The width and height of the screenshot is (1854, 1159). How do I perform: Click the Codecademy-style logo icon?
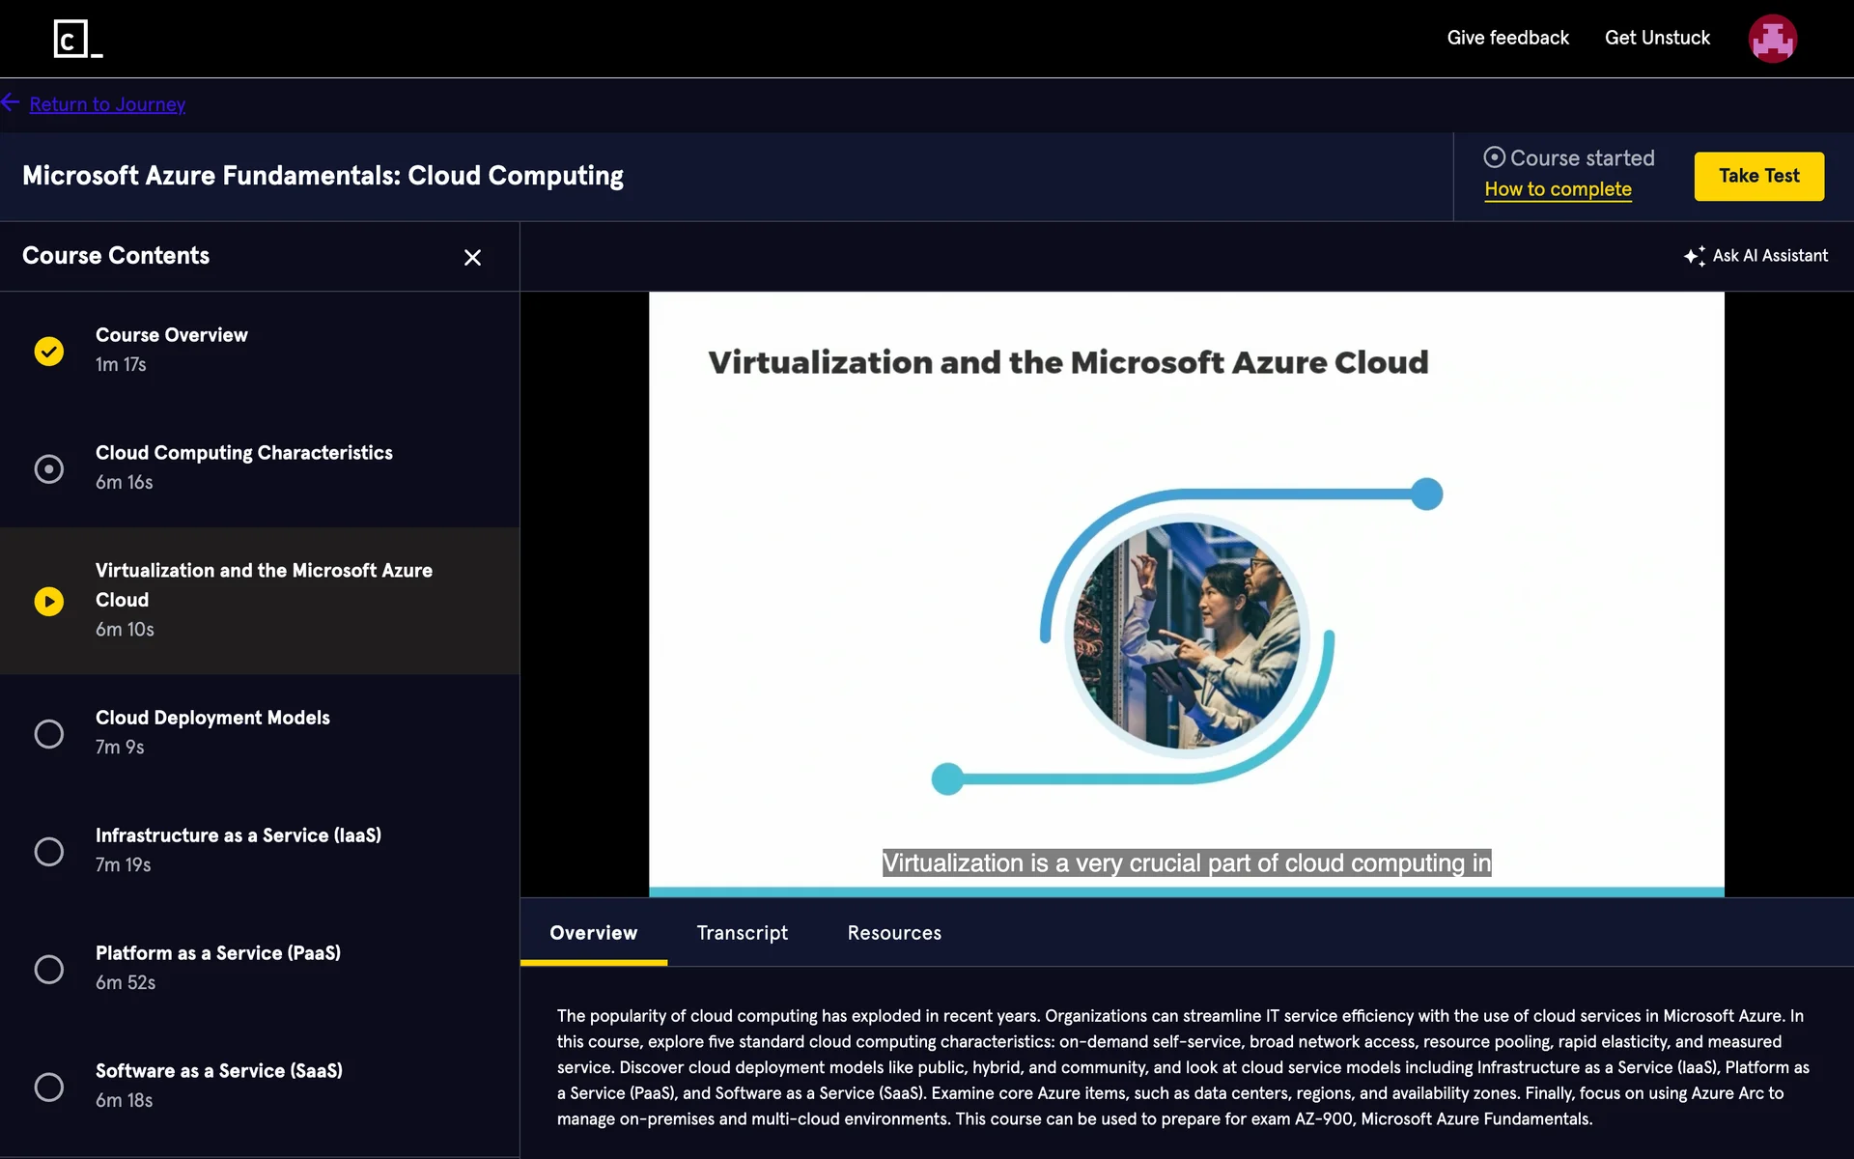point(77,39)
